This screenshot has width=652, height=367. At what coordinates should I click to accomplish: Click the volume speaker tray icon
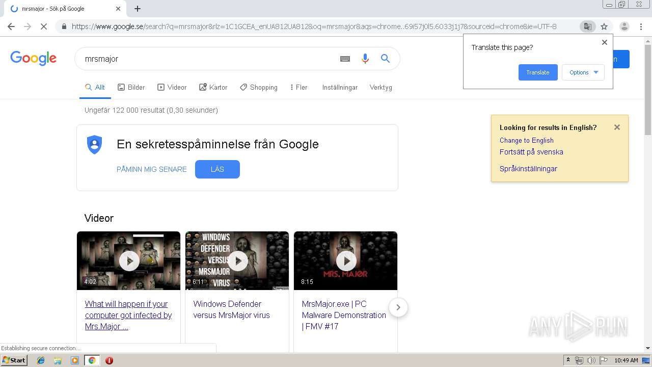click(591, 360)
